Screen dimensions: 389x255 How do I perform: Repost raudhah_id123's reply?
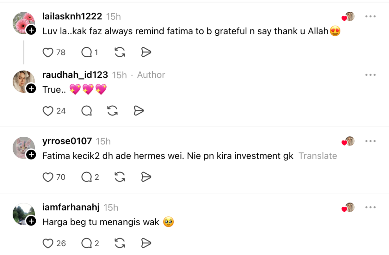112,111
